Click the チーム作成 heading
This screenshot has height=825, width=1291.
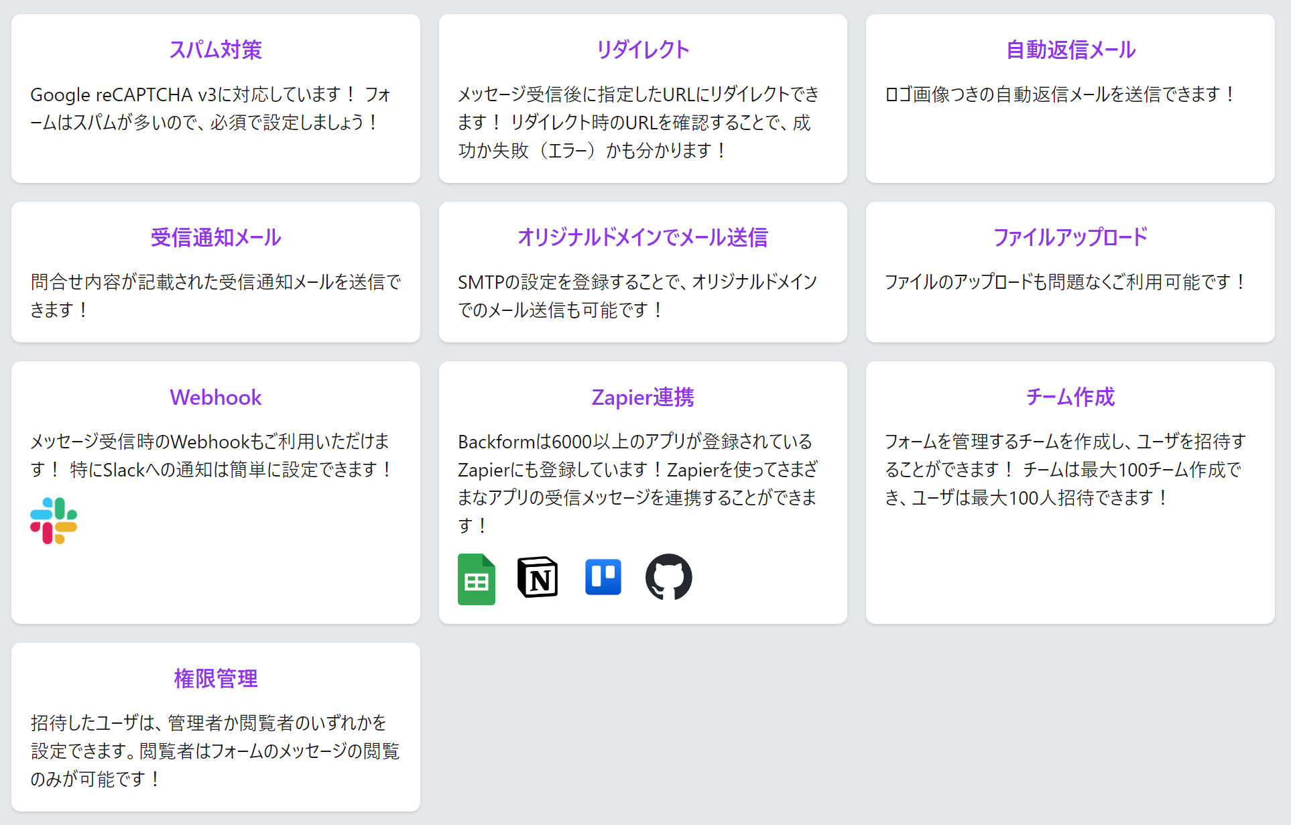1070,397
